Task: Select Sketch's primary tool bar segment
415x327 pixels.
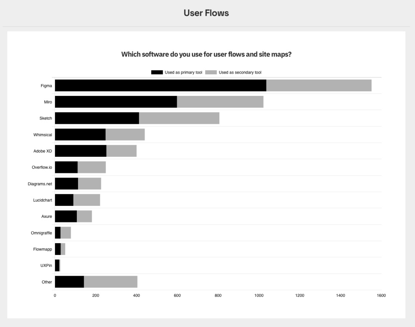Action: coord(97,118)
